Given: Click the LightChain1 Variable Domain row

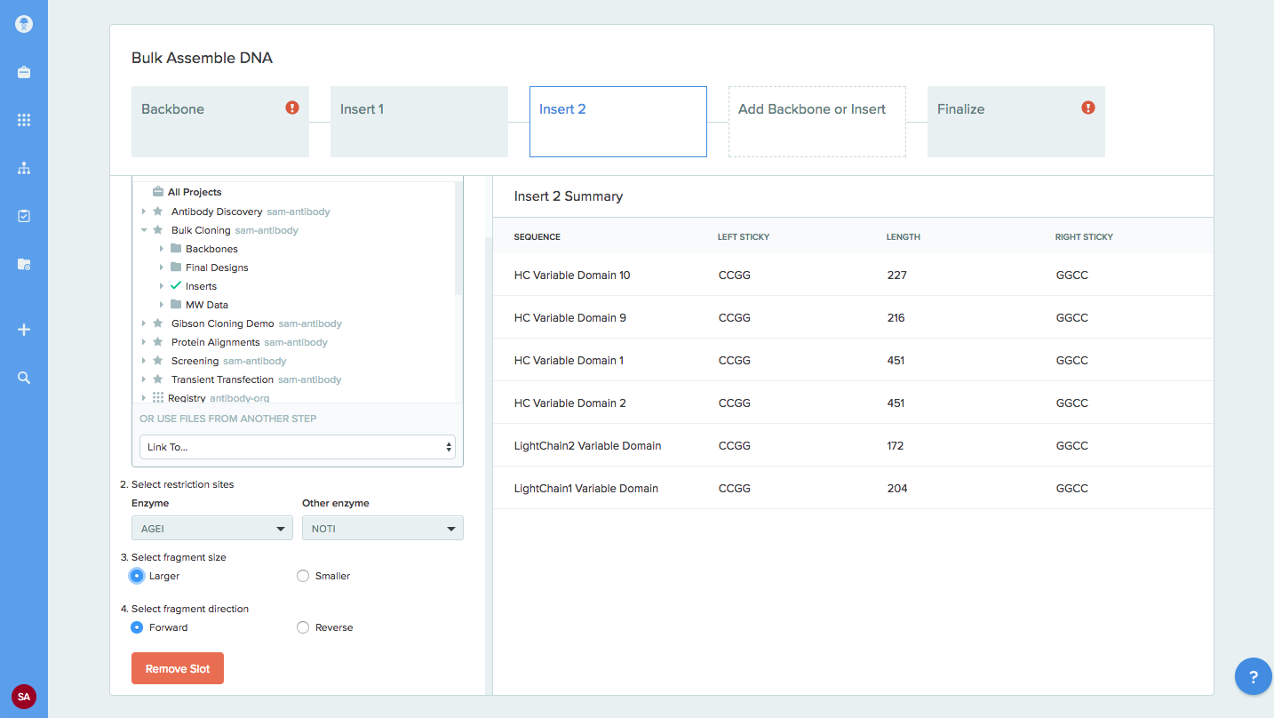Looking at the screenshot, I should (853, 488).
